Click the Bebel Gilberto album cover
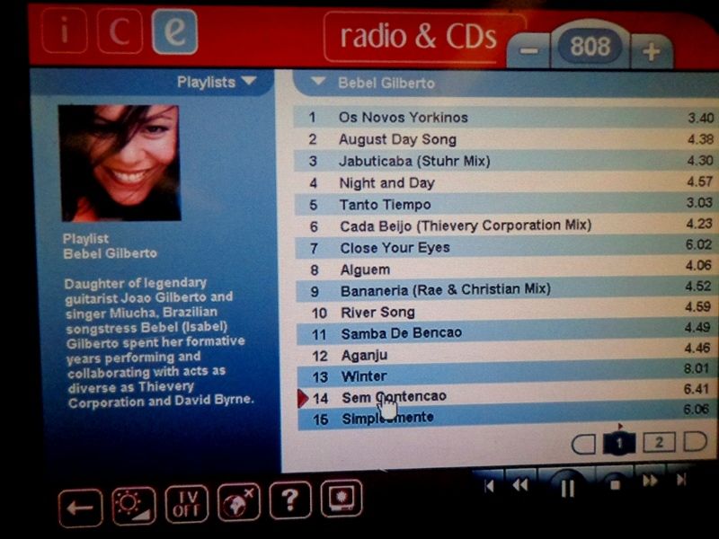The width and height of the screenshot is (719, 539). point(120,163)
